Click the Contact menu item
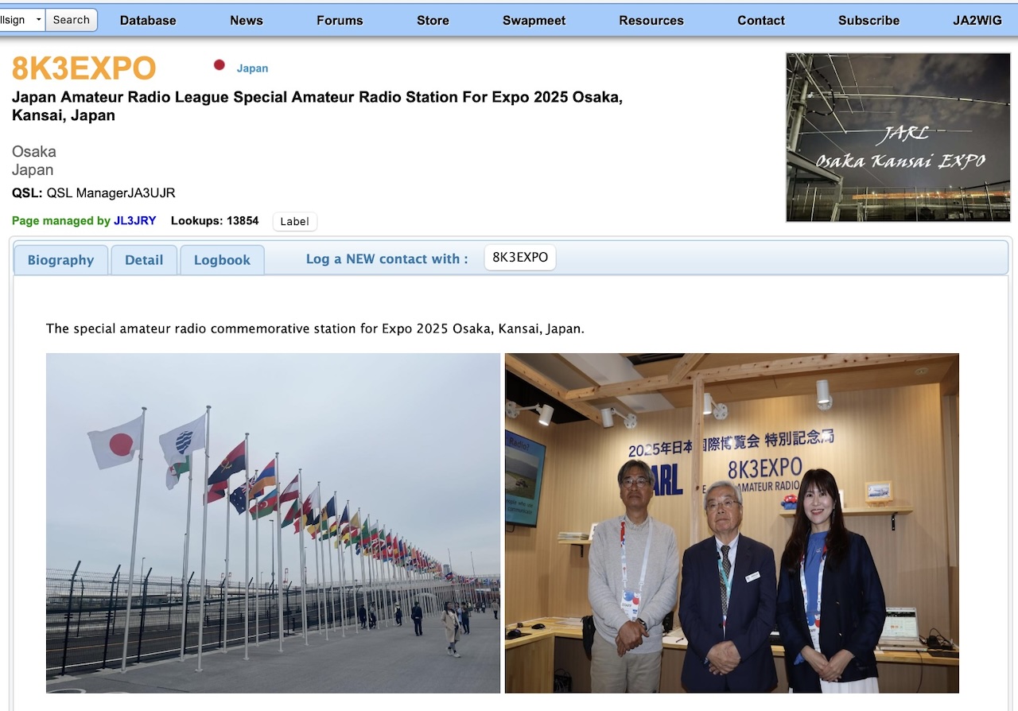Viewport: 1018px width, 711px height. point(761,21)
